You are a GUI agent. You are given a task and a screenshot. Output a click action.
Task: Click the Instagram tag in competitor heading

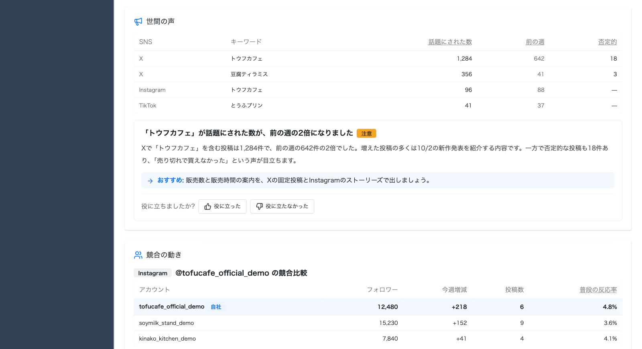[152, 273]
